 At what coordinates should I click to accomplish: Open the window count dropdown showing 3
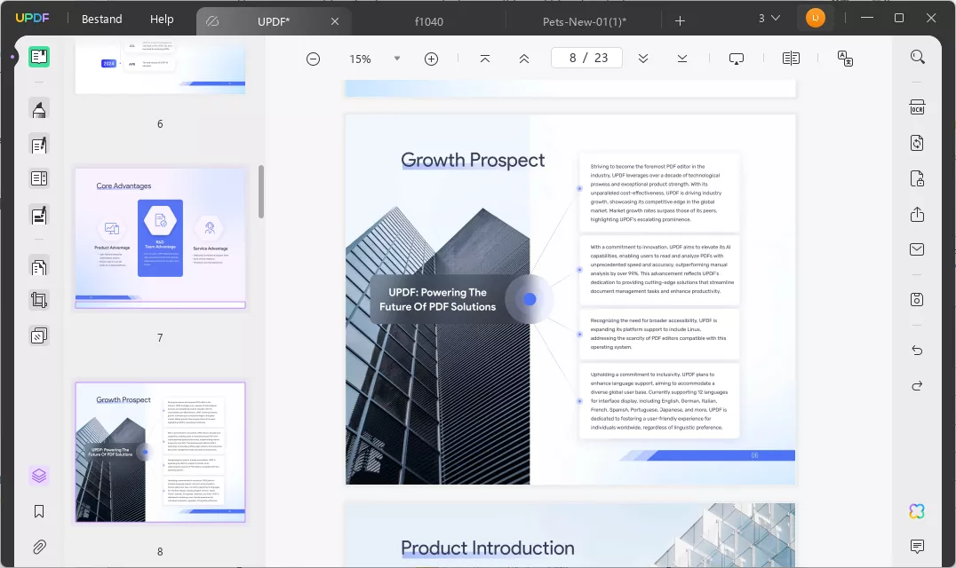pos(769,19)
